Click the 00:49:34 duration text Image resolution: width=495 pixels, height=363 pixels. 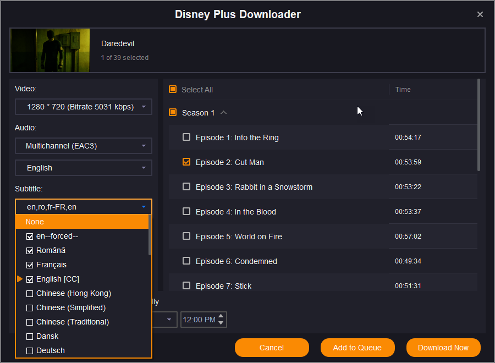pos(408,261)
